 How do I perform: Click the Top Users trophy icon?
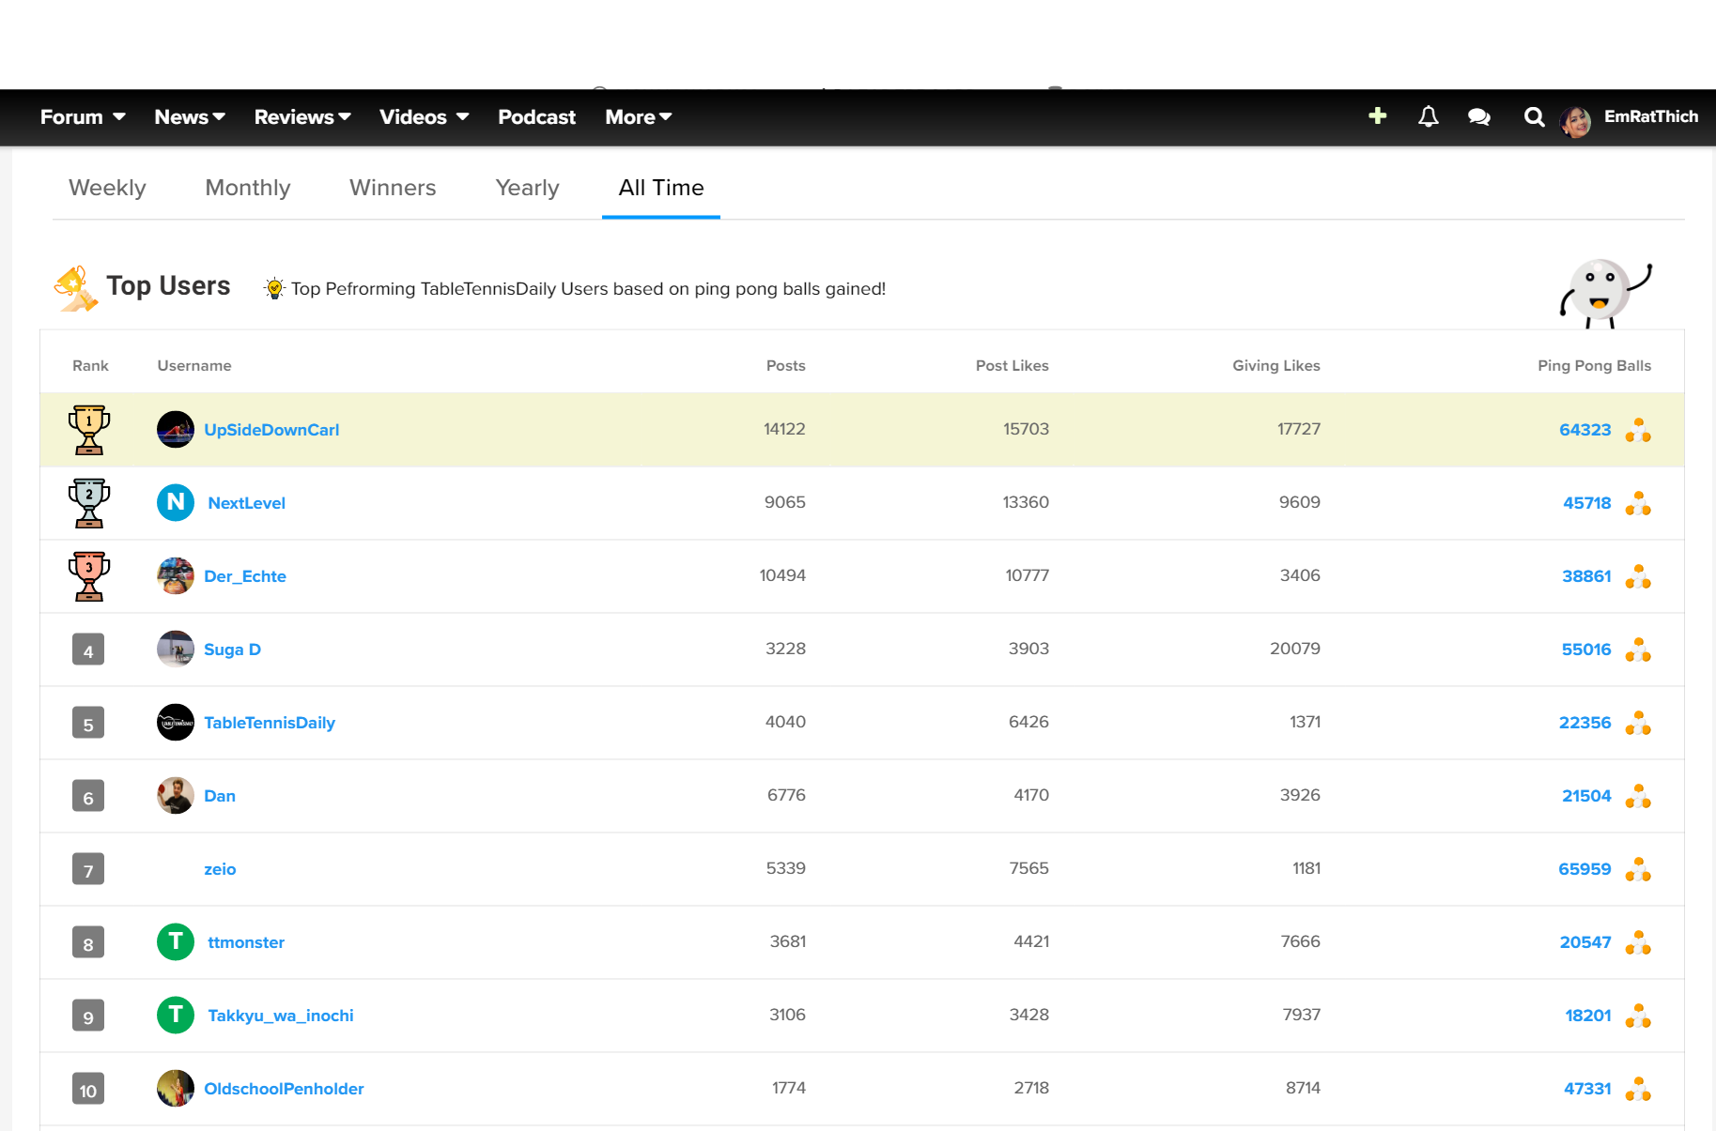75,288
